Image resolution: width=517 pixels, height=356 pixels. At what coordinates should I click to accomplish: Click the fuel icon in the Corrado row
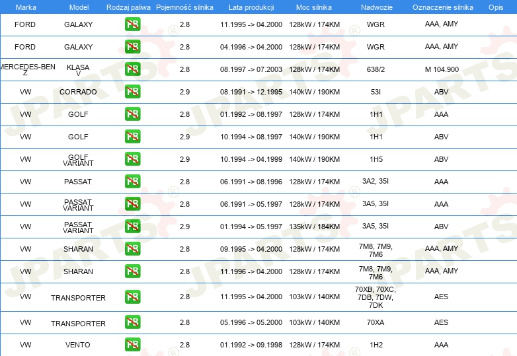[x=132, y=92]
